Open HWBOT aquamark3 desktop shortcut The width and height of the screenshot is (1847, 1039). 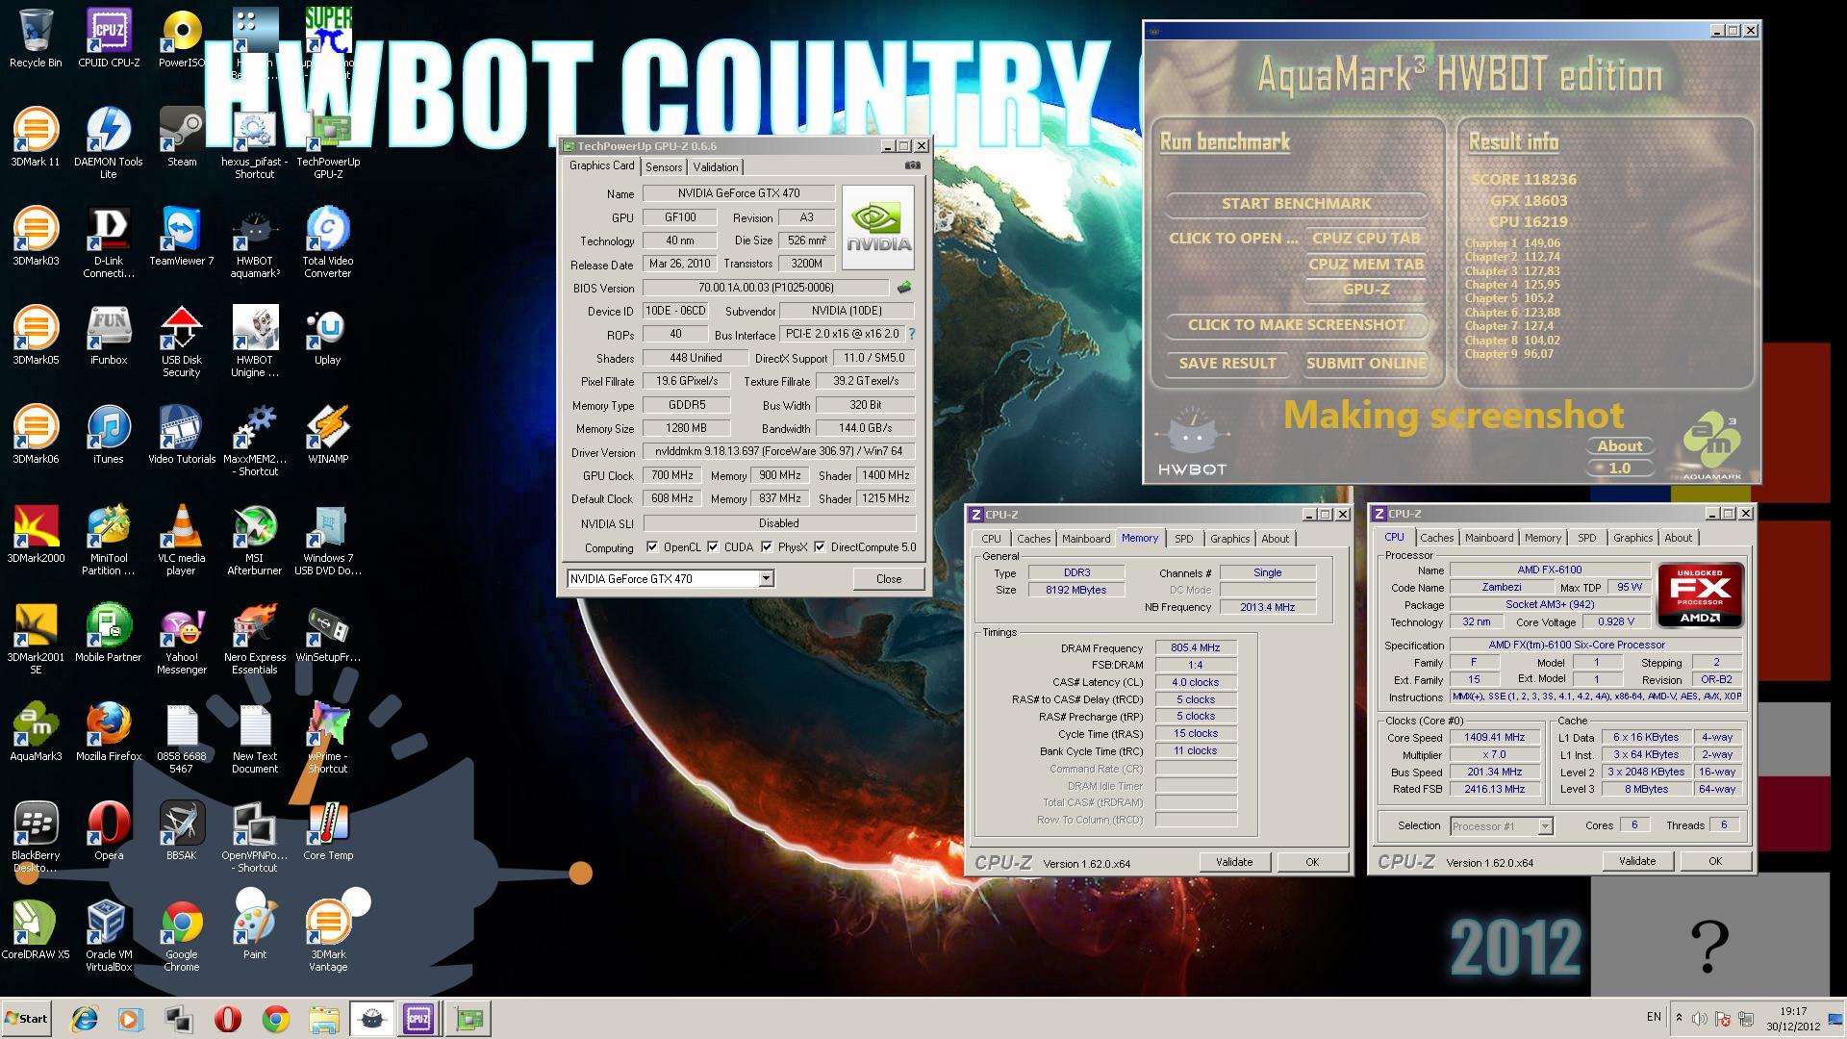pos(255,242)
